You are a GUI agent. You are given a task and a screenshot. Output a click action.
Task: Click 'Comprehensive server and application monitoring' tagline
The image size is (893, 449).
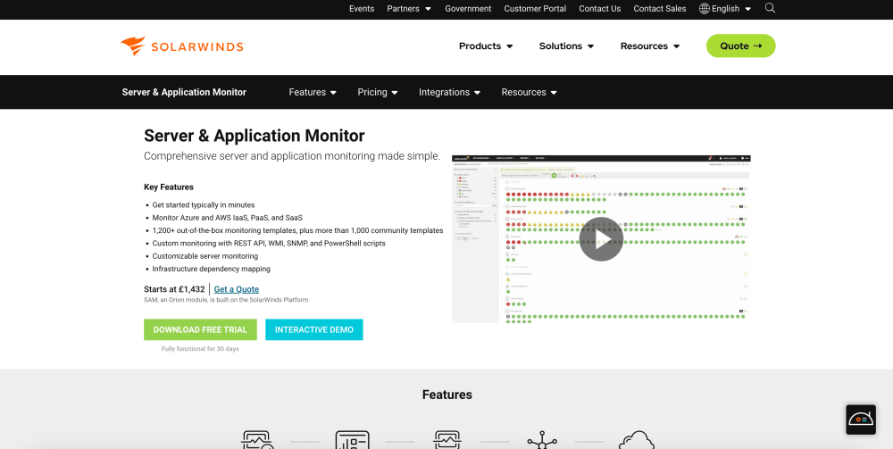point(292,156)
